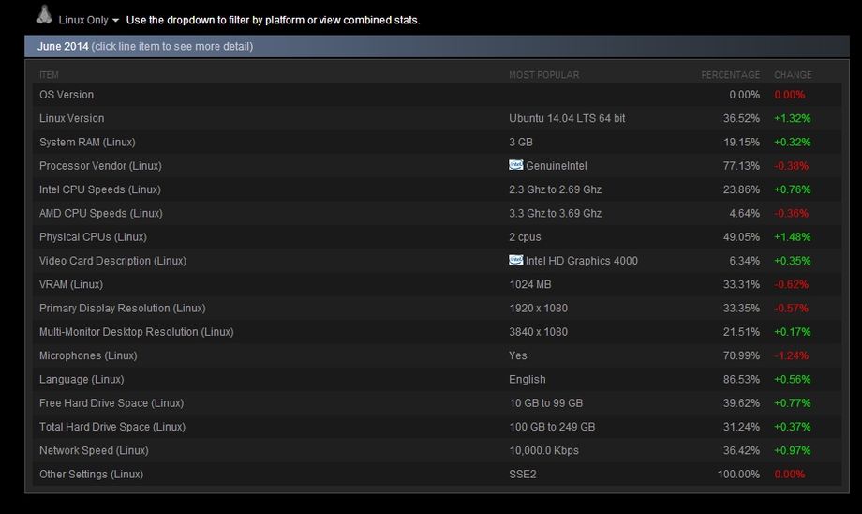Open the Linux Only platform dropdown
862x514 pixels.
(88, 20)
